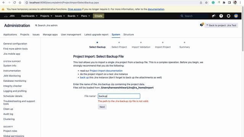Open Logging and profiling
Viewport: 244px width, 137px height.
pyautogui.click(x=15, y=91)
